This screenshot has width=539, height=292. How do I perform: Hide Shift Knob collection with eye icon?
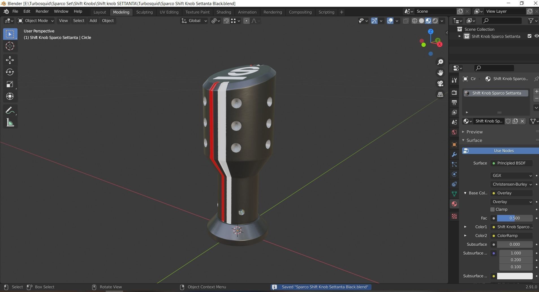point(536,36)
